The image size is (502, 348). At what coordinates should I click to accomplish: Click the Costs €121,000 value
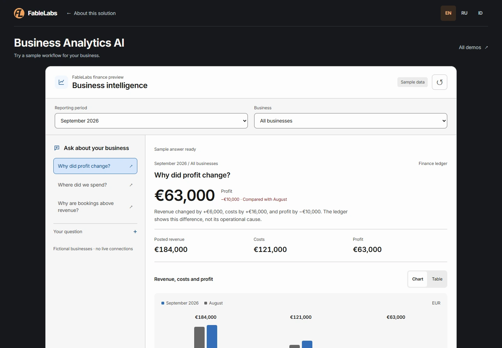pos(270,250)
